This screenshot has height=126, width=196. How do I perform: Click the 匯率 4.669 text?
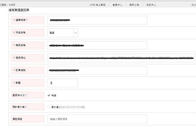[x=8, y=5]
